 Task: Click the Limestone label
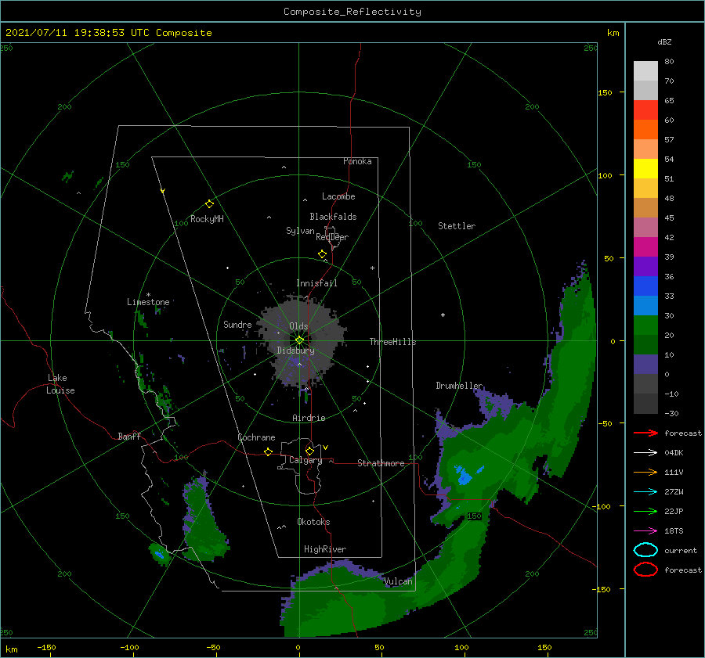148,302
